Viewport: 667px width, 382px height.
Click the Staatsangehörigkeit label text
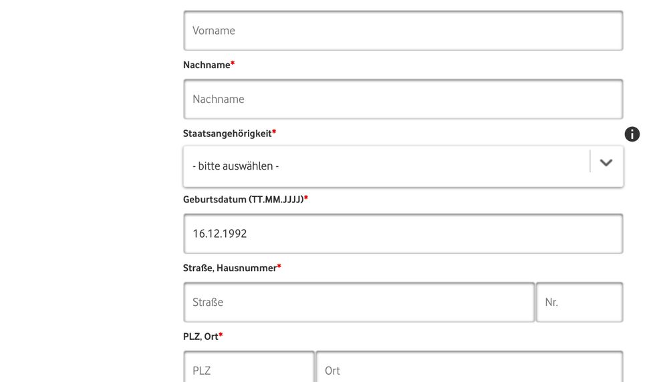(x=227, y=134)
